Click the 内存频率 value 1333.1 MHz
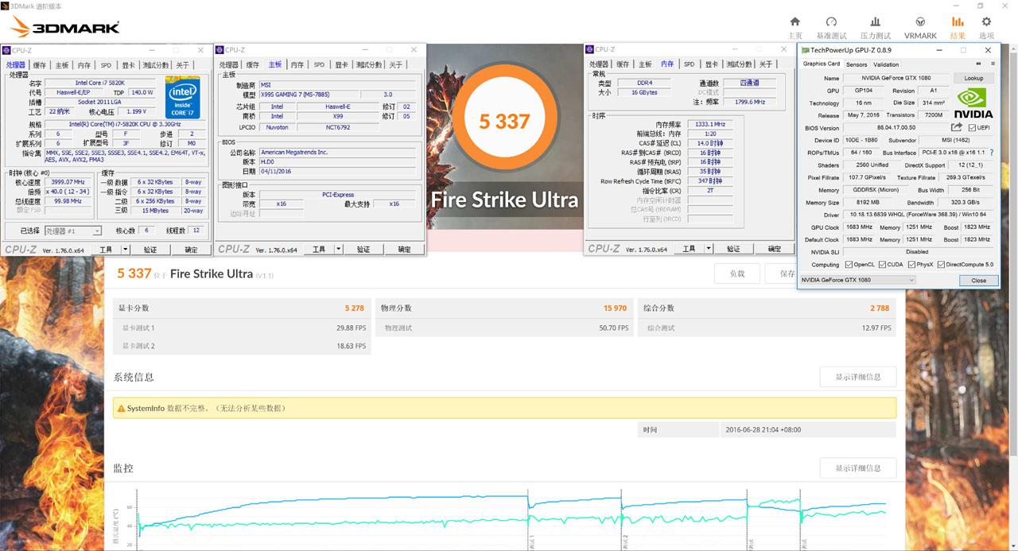1018x551 pixels. click(x=710, y=124)
